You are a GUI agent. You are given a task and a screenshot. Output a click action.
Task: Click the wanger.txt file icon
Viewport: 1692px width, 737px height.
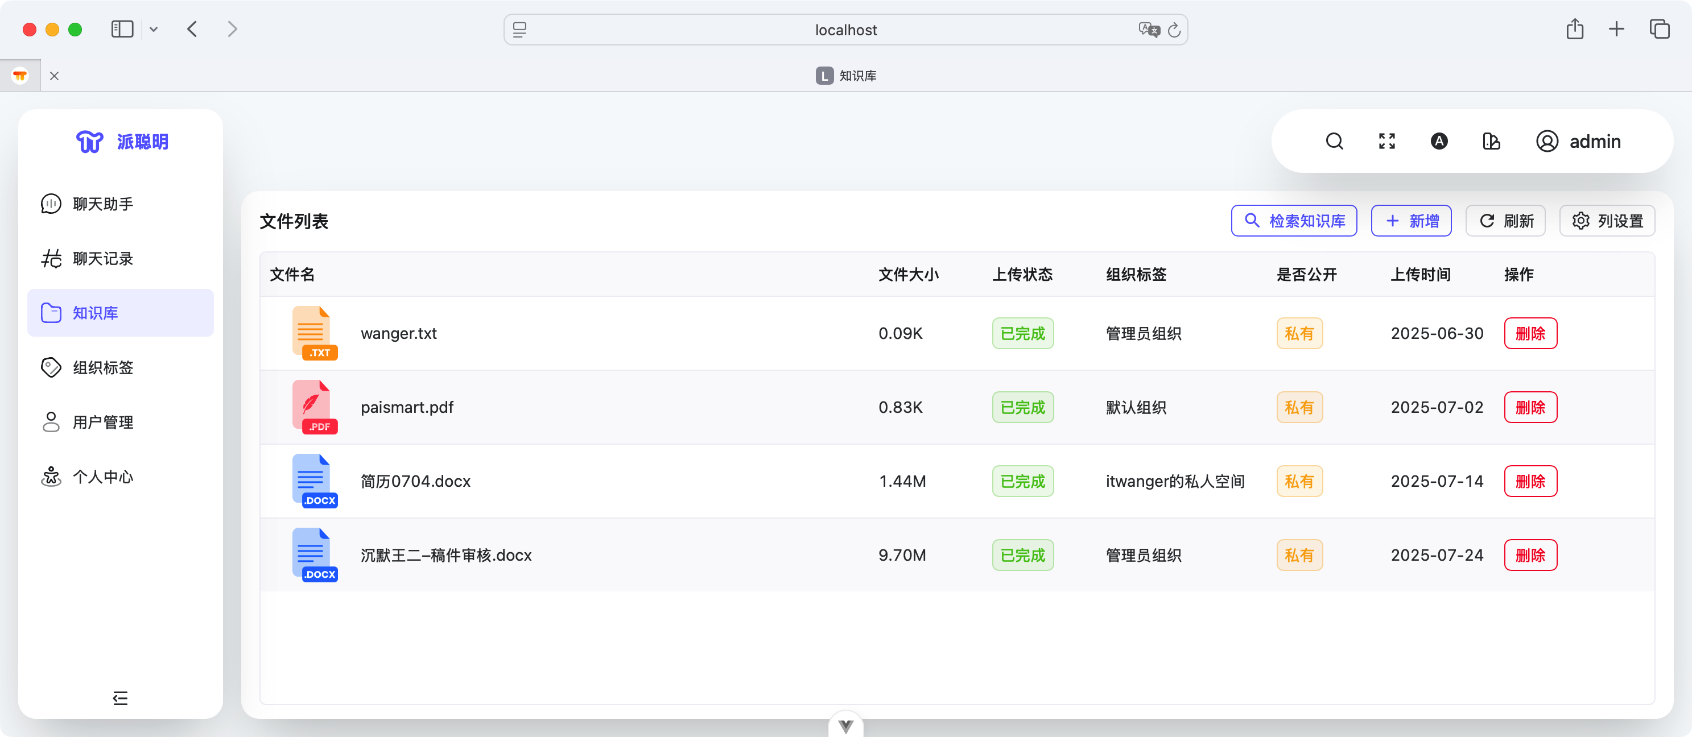pyautogui.click(x=314, y=333)
